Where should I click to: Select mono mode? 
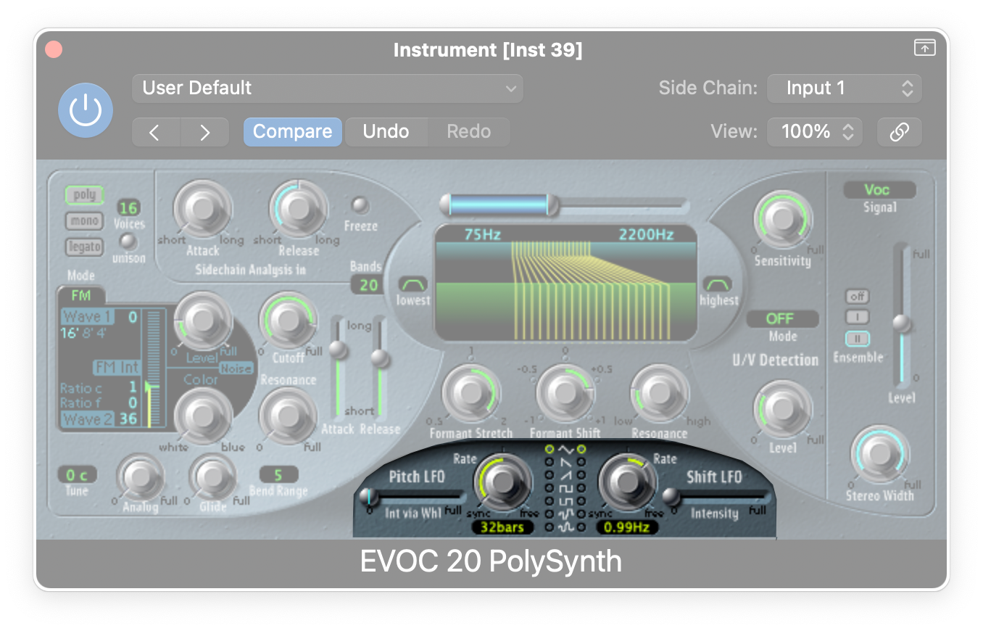84,221
